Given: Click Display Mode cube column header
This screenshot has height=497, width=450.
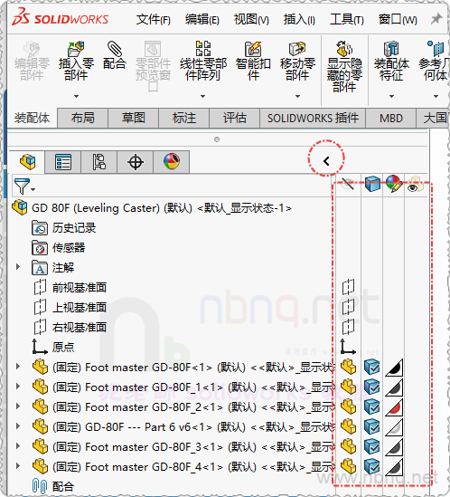Looking at the screenshot, I should coord(372,184).
